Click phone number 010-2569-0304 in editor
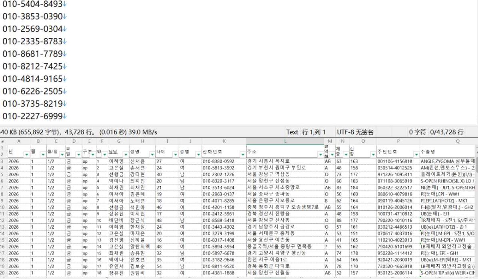This screenshot has height=279, width=478. 33,29
